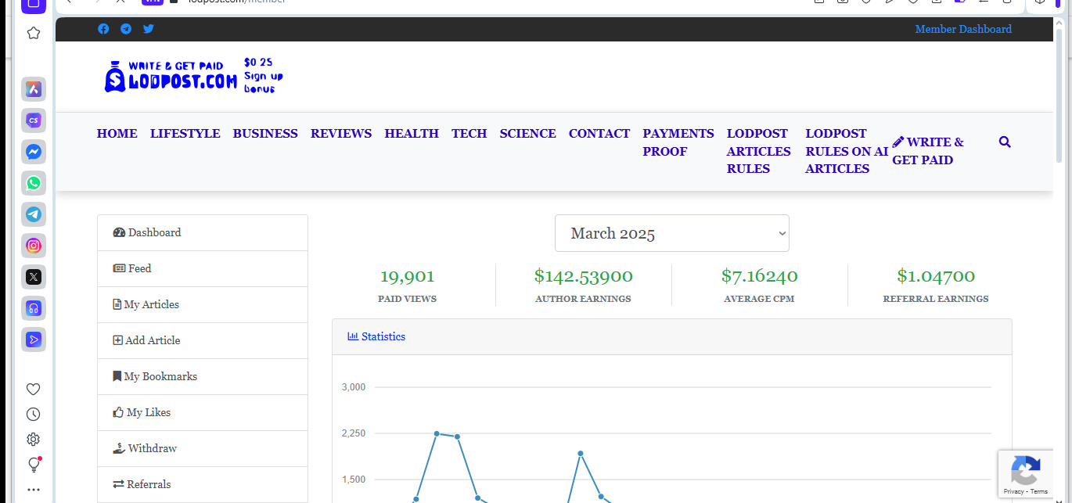The width and height of the screenshot is (1072, 503).
Task: Open the headphones music player sidebar icon
Action: pos(34,308)
